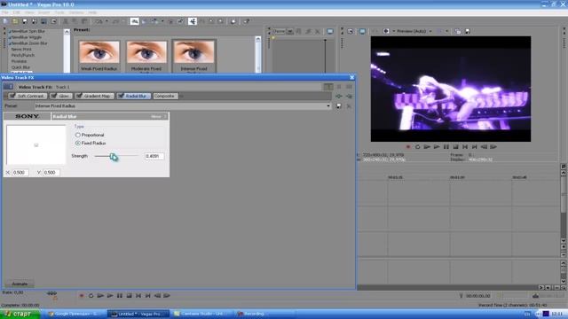Screen dimensions: 568x319
Task: Click Plug-In Chain icon in FX window
Action: (x=339, y=97)
